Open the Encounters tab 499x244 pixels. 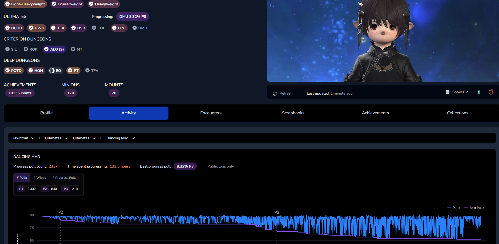(x=211, y=113)
